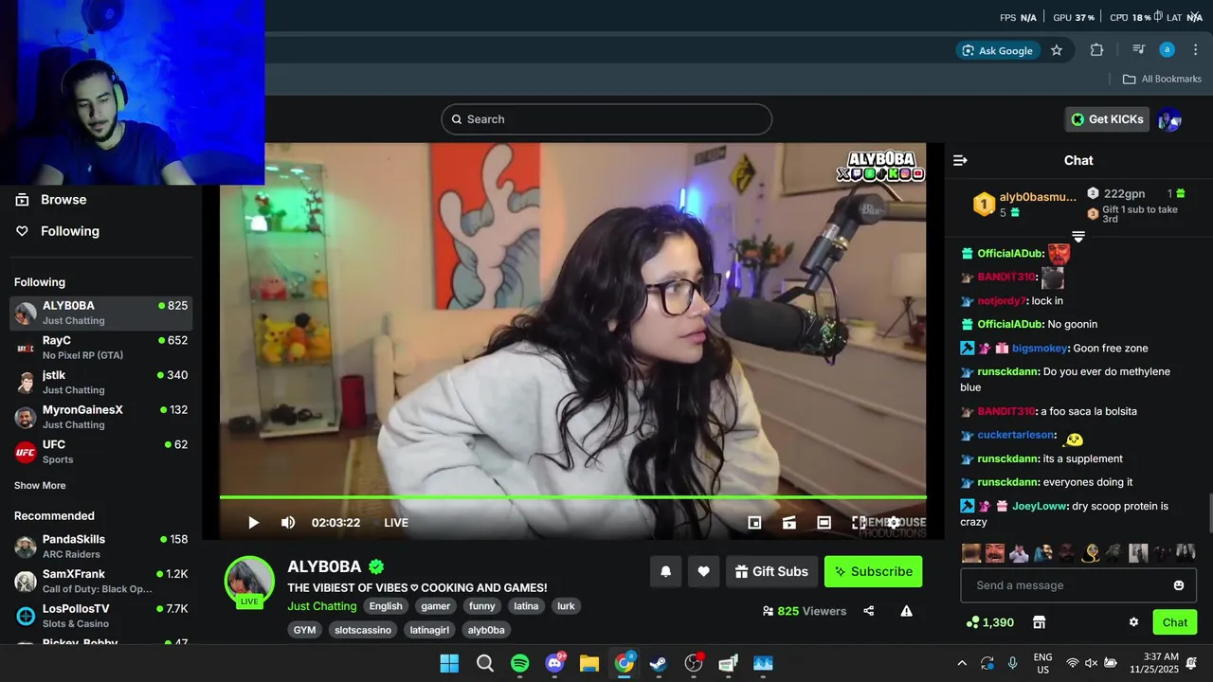Screen dimensions: 1213x682
Task: Open RayC channel from Following list
Action: click(101, 348)
